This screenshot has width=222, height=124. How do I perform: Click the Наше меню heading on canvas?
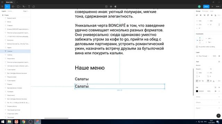tap(89, 68)
